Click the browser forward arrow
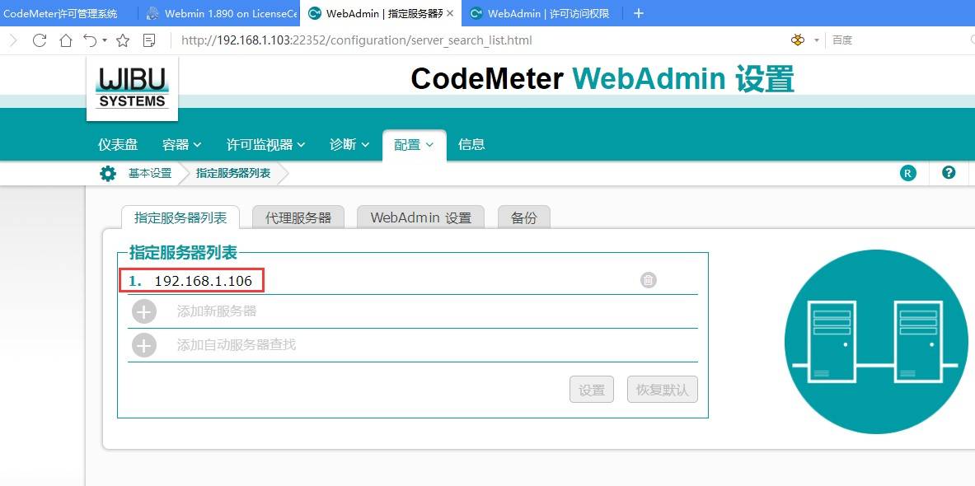Screen dimensions: 975x486 click(14, 40)
